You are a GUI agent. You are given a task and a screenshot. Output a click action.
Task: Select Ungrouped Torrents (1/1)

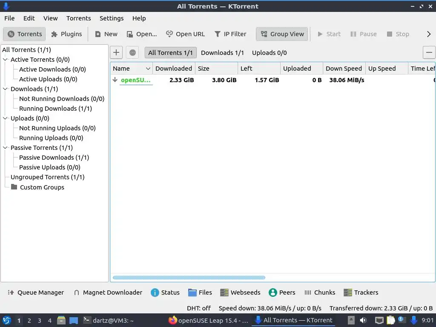pos(47,177)
